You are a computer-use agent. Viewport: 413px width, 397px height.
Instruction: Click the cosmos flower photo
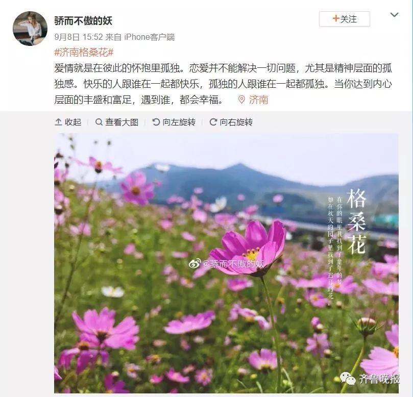pos(226,263)
